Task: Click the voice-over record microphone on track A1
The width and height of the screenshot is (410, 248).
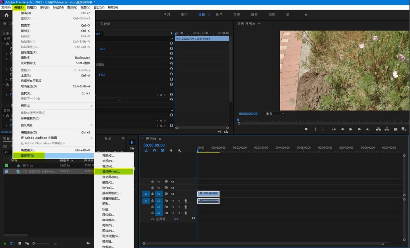Action: tap(186, 201)
